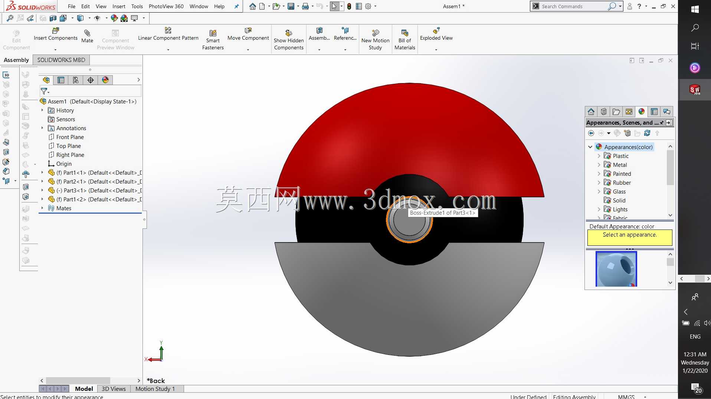
Task: Save the assembly with the floppy disk icon
Action: click(x=291, y=6)
